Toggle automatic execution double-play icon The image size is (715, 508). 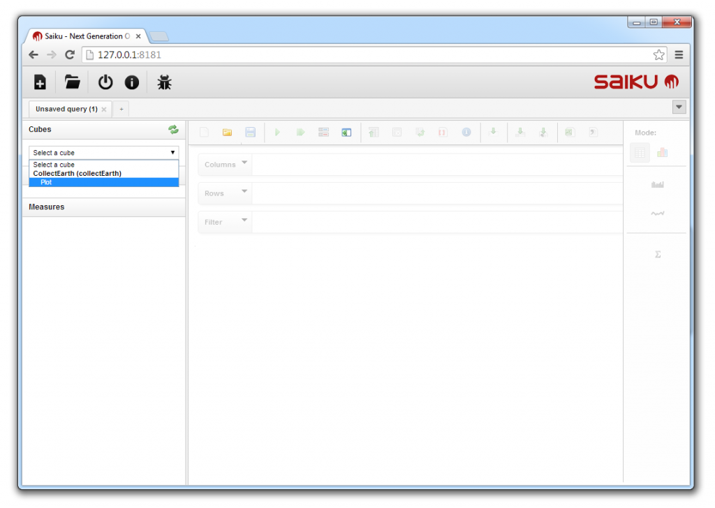300,132
